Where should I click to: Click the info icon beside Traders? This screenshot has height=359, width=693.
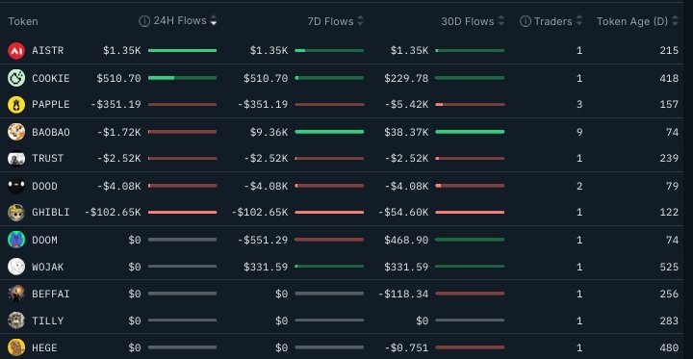coord(526,21)
